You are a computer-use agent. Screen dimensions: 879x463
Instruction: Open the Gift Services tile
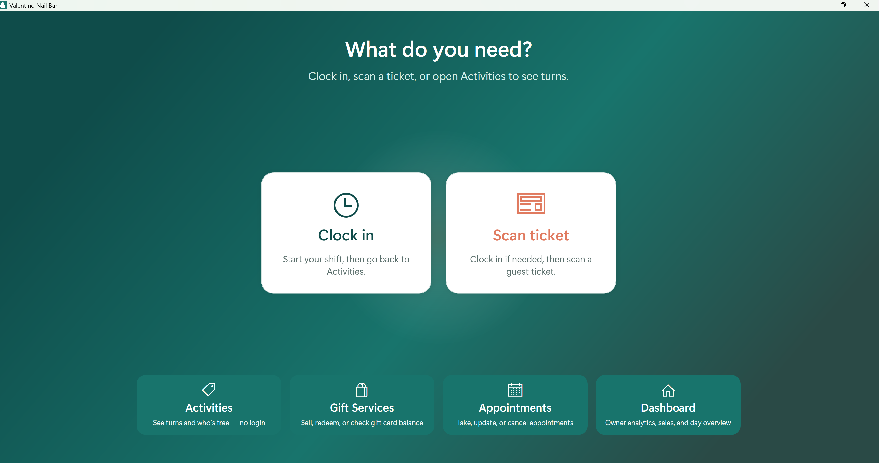point(362,405)
